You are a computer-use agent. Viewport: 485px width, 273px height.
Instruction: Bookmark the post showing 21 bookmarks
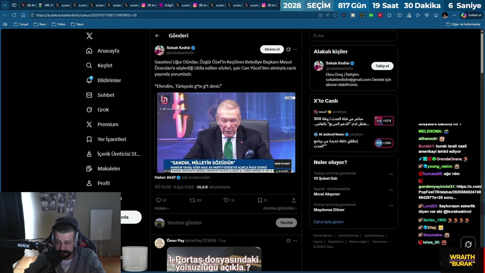[260, 200]
